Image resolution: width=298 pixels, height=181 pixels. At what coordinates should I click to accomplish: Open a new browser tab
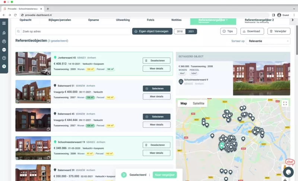[48, 9]
